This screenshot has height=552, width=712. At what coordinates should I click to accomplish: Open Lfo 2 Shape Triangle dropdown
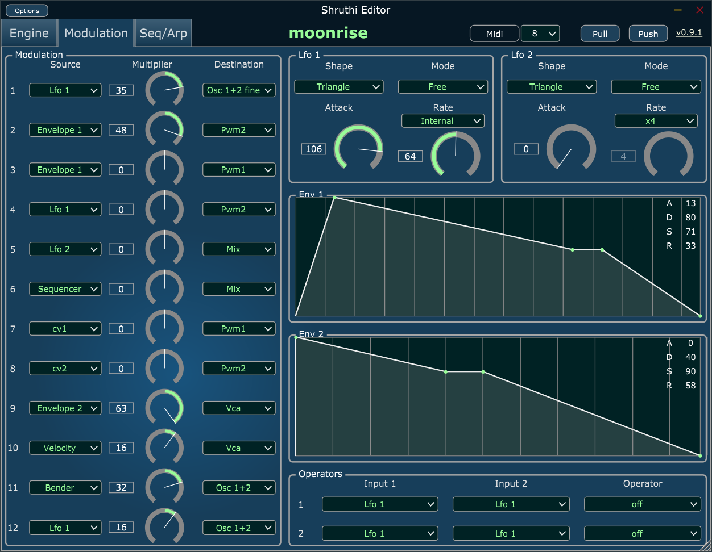click(x=552, y=87)
